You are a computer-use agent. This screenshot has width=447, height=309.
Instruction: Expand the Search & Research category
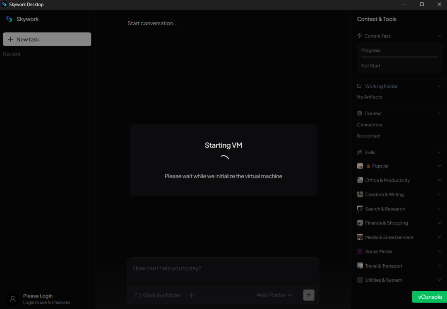tap(439, 209)
